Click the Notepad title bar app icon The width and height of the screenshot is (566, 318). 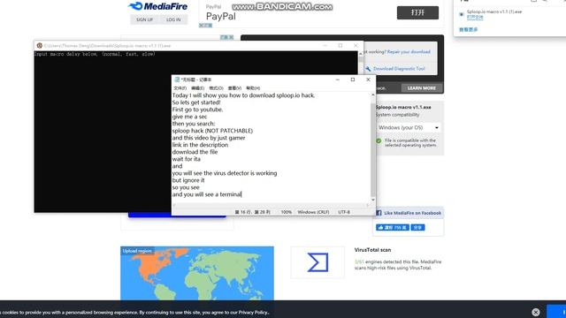(x=177, y=79)
